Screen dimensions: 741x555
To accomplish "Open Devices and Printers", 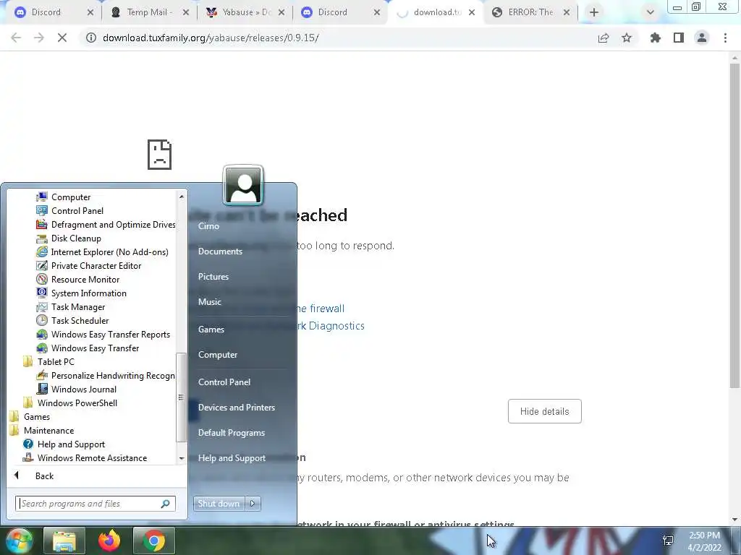I will tap(237, 408).
